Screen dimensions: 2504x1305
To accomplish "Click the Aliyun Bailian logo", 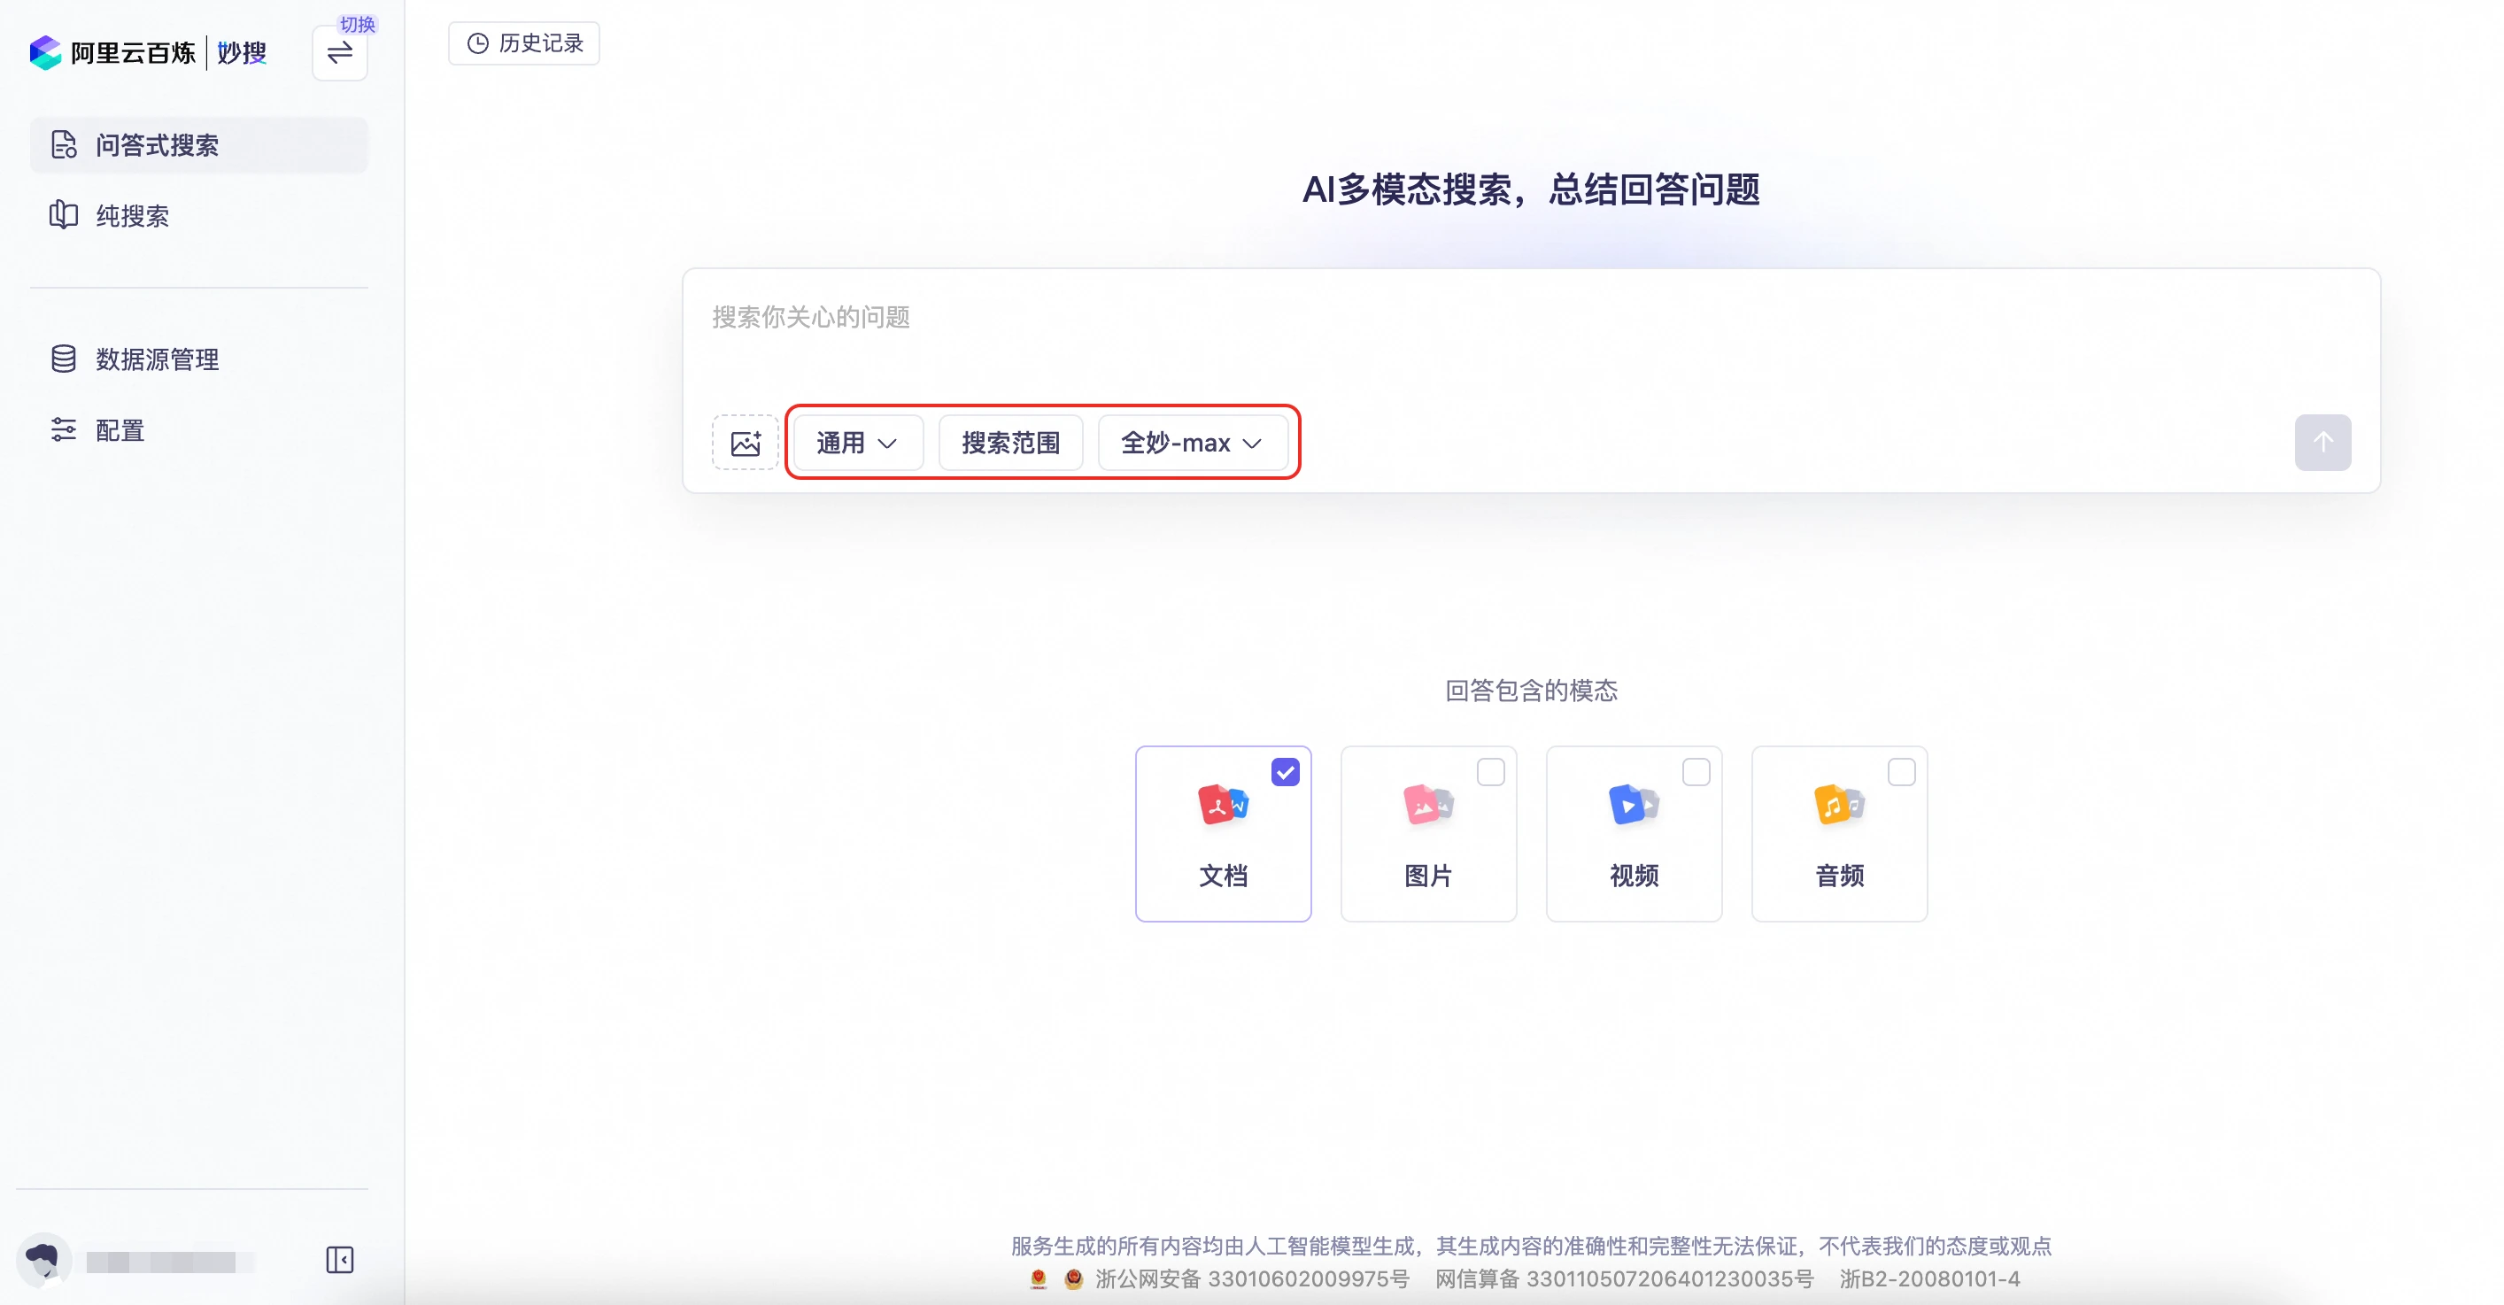I will pos(46,52).
